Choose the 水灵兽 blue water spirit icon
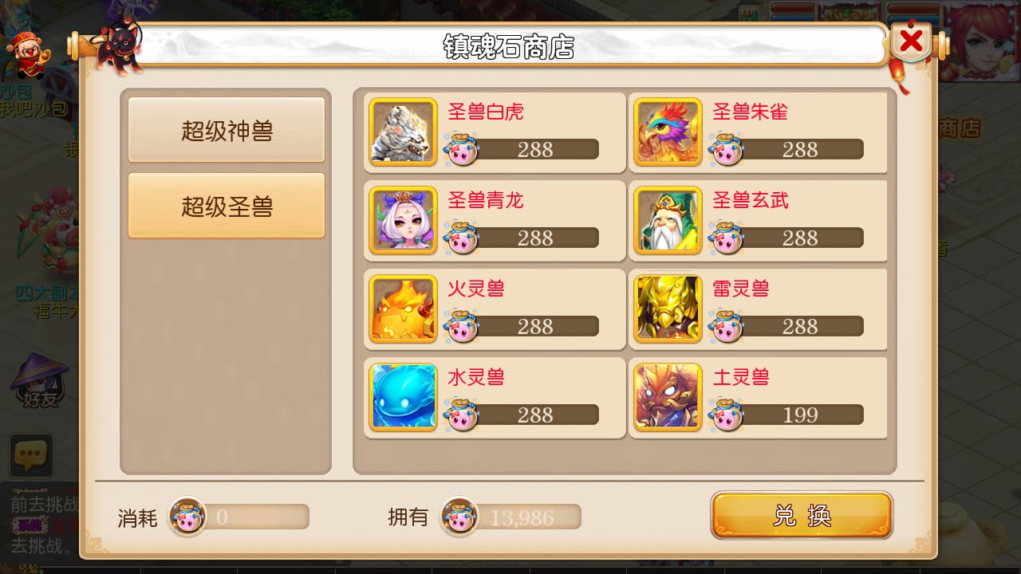This screenshot has width=1021, height=574. pos(404,398)
